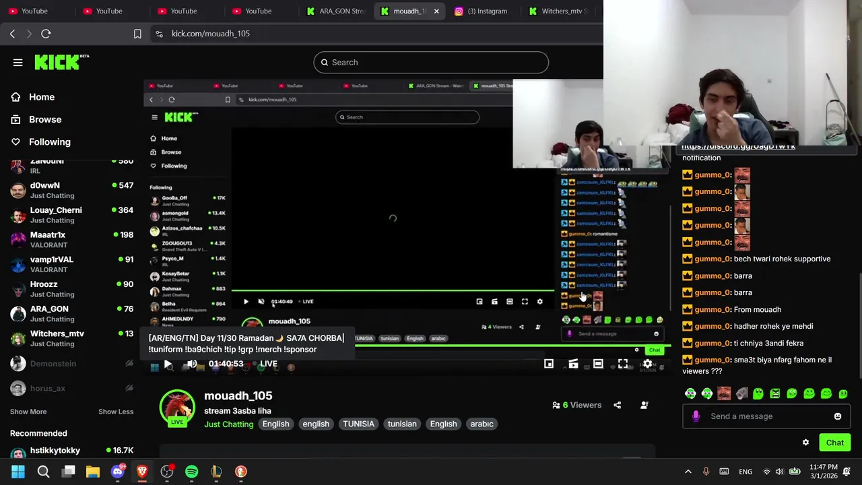This screenshot has height=485, width=862.
Task: Create a clip with the clip icon
Action: pos(573,364)
